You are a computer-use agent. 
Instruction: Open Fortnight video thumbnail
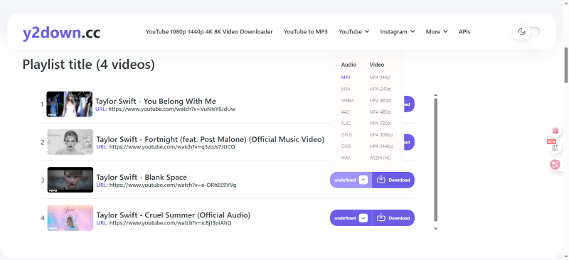70,142
